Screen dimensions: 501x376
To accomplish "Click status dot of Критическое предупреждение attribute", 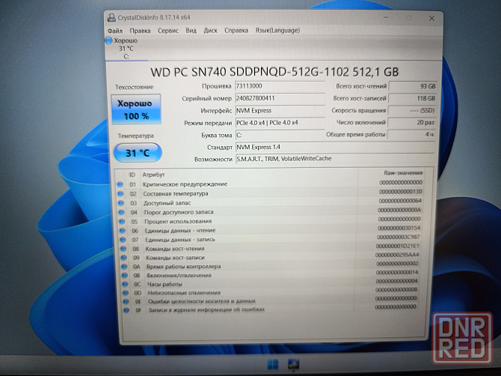I will pyautogui.click(x=120, y=184).
